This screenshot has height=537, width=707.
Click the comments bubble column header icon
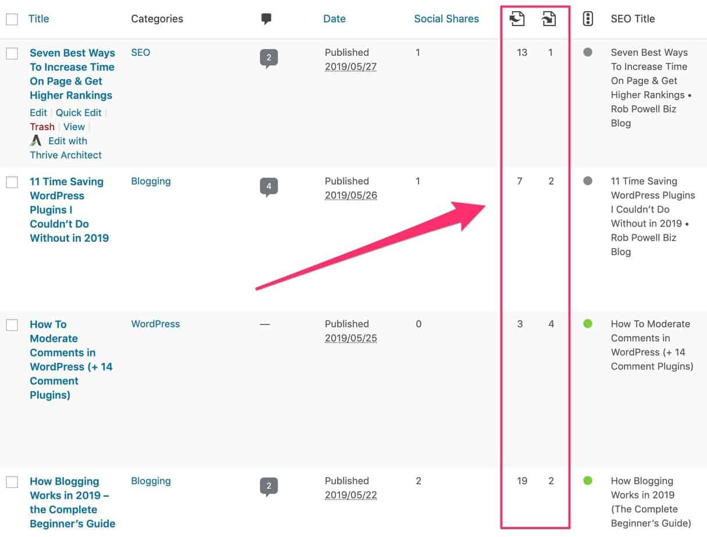266,18
